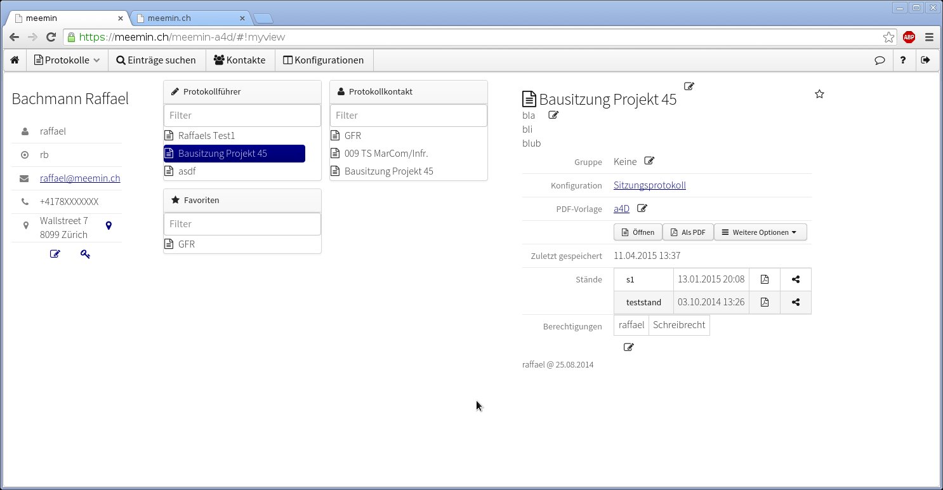Open the Chrome hamburger menu
Screen dimensions: 943x490
coord(929,37)
